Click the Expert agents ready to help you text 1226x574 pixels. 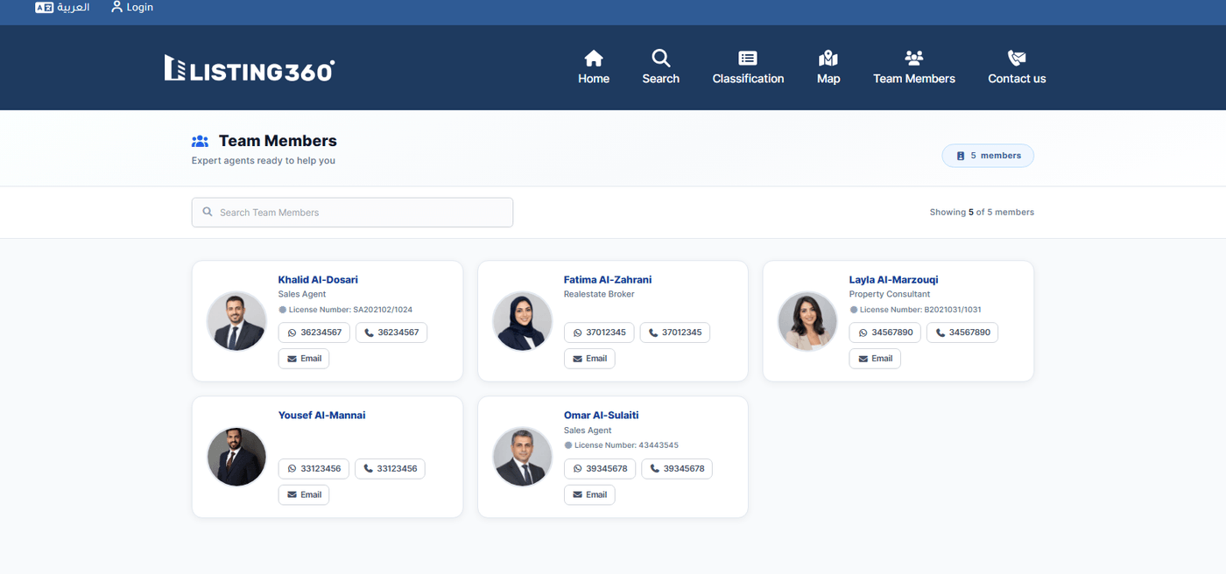point(264,161)
